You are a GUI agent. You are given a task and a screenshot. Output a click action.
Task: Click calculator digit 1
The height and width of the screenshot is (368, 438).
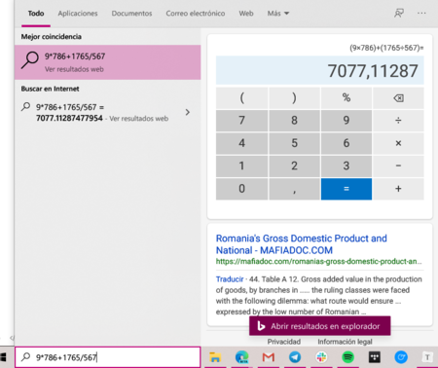[242, 166]
